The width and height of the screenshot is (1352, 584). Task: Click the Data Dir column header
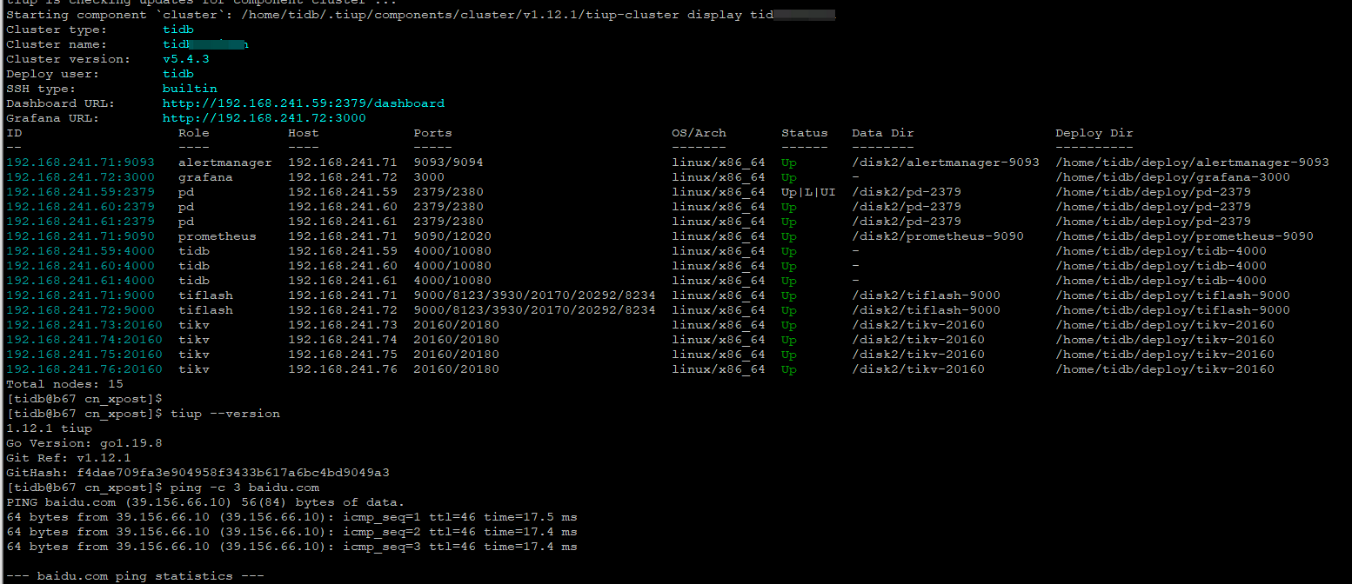tap(883, 133)
